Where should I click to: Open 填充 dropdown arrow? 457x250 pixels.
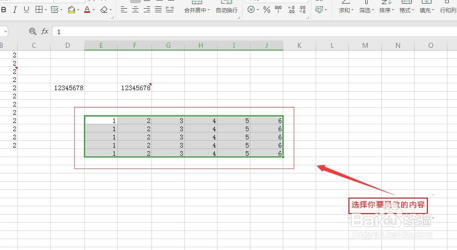(x=433, y=10)
